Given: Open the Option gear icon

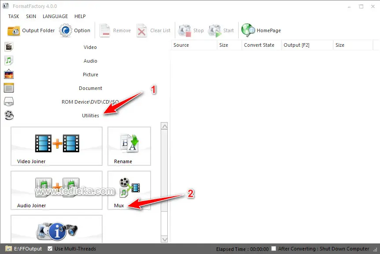Looking at the screenshot, I should 66,30.
